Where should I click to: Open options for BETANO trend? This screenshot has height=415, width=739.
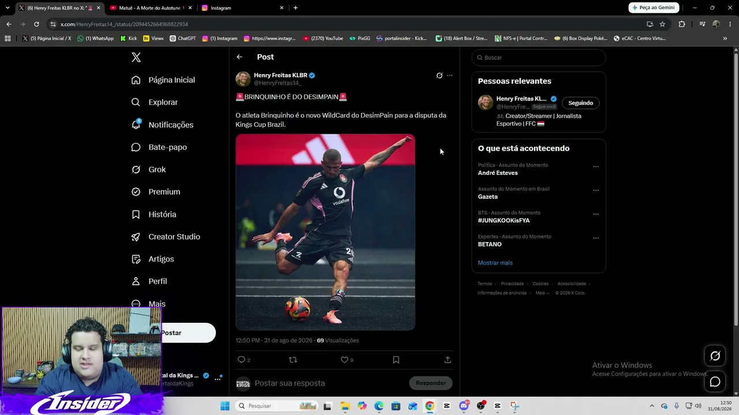pos(596,237)
